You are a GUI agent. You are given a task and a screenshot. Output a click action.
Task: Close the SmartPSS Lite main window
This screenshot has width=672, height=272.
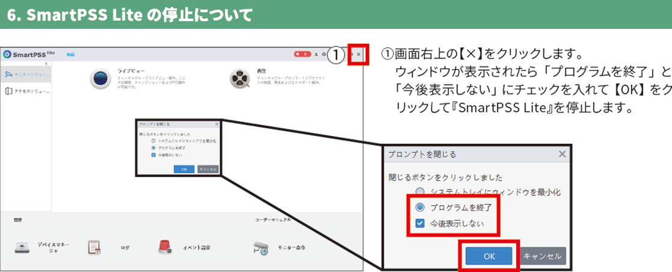(359, 55)
